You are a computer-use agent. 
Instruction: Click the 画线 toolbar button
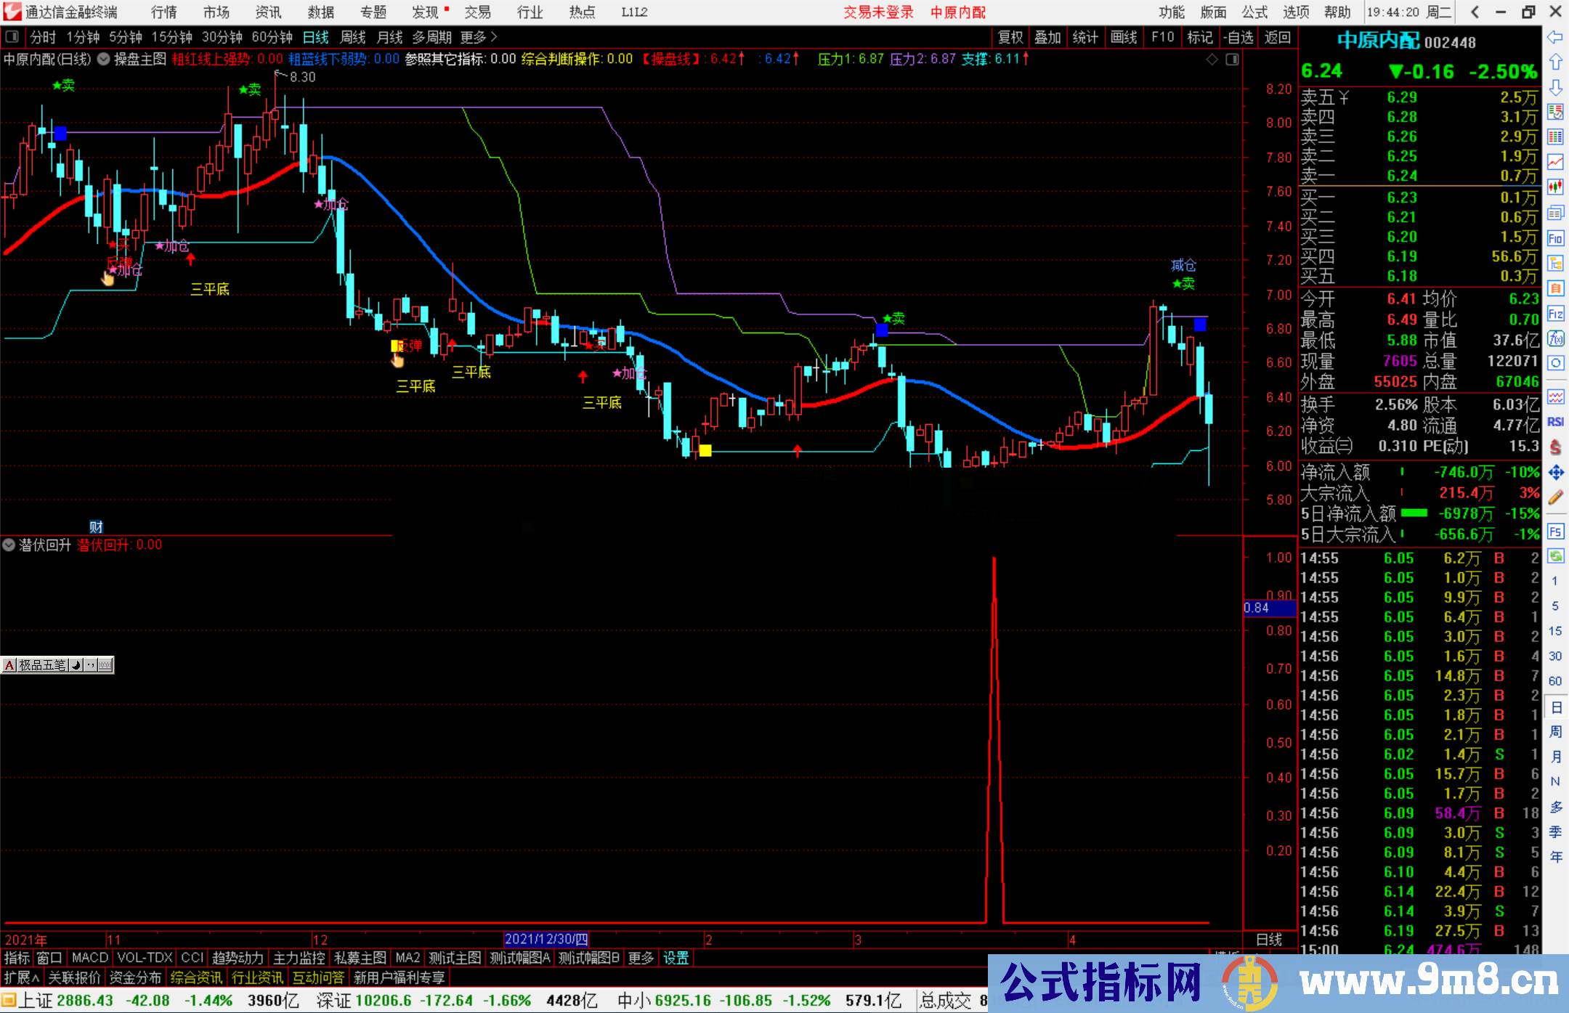(x=1123, y=37)
